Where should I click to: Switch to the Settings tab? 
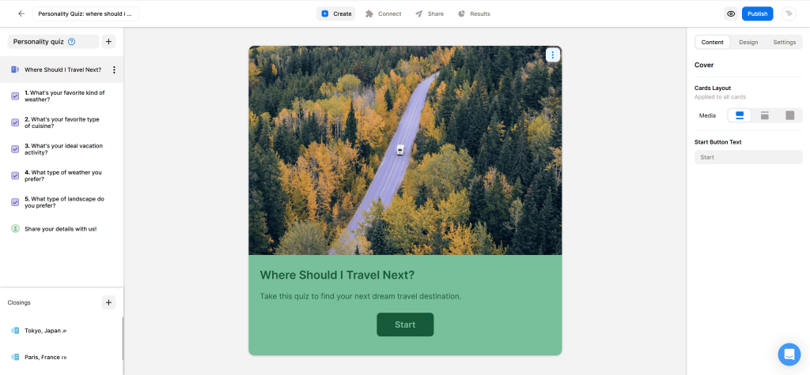[x=784, y=43]
